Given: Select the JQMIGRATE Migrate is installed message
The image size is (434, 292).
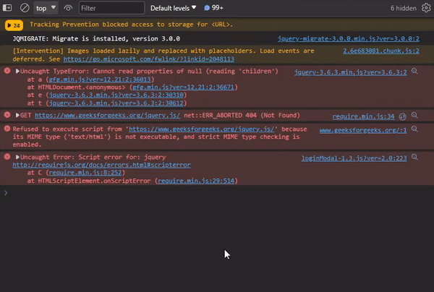Looking at the screenshot, I should tap(96, 38).
